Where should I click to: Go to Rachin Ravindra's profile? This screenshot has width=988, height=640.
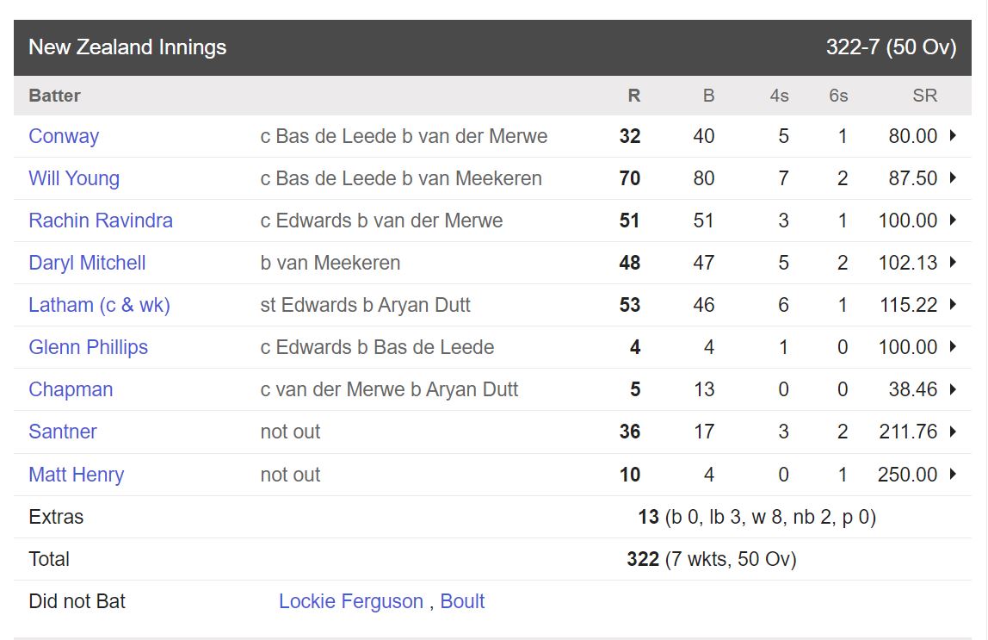click(x=101, y=221)
